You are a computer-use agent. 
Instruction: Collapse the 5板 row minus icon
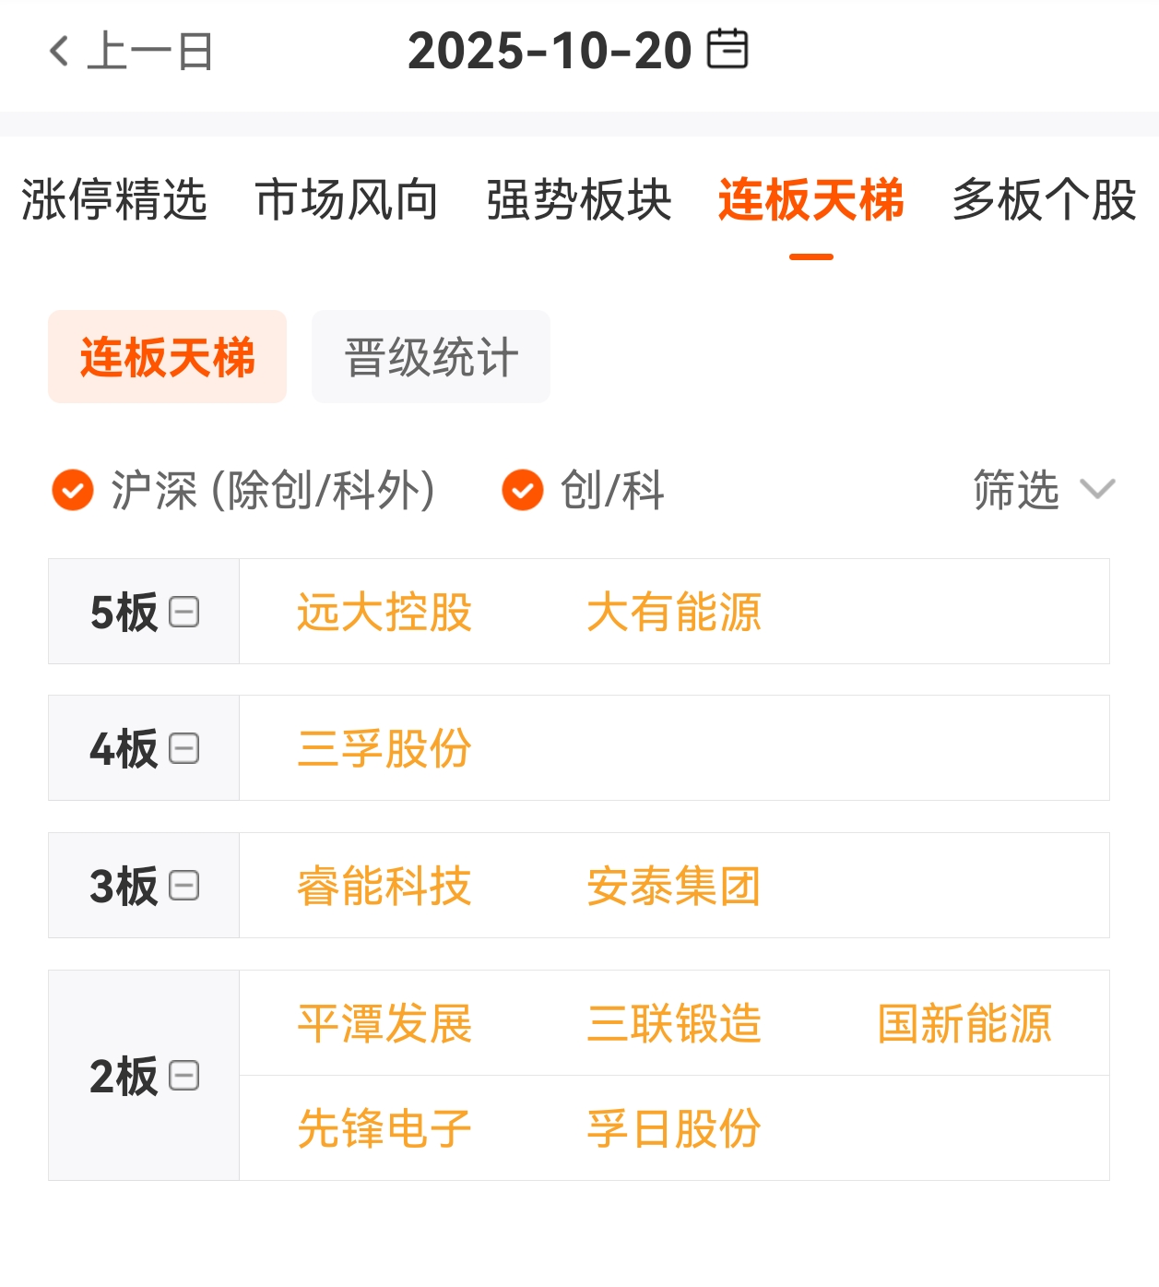[184, 612]
